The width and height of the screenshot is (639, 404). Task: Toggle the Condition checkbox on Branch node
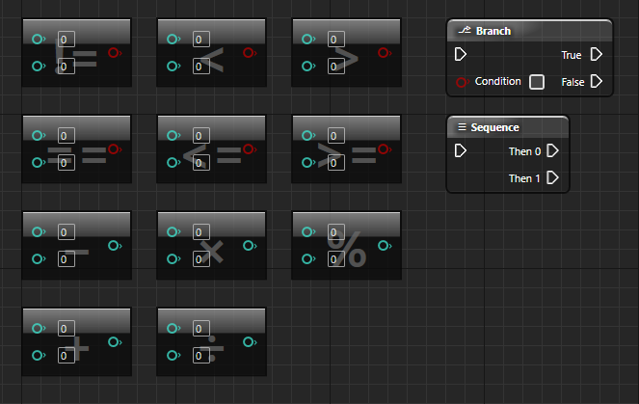coord(537,82)
